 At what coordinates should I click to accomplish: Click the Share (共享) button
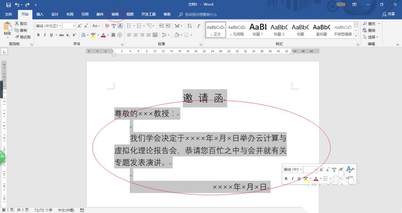tap(389, 14)
